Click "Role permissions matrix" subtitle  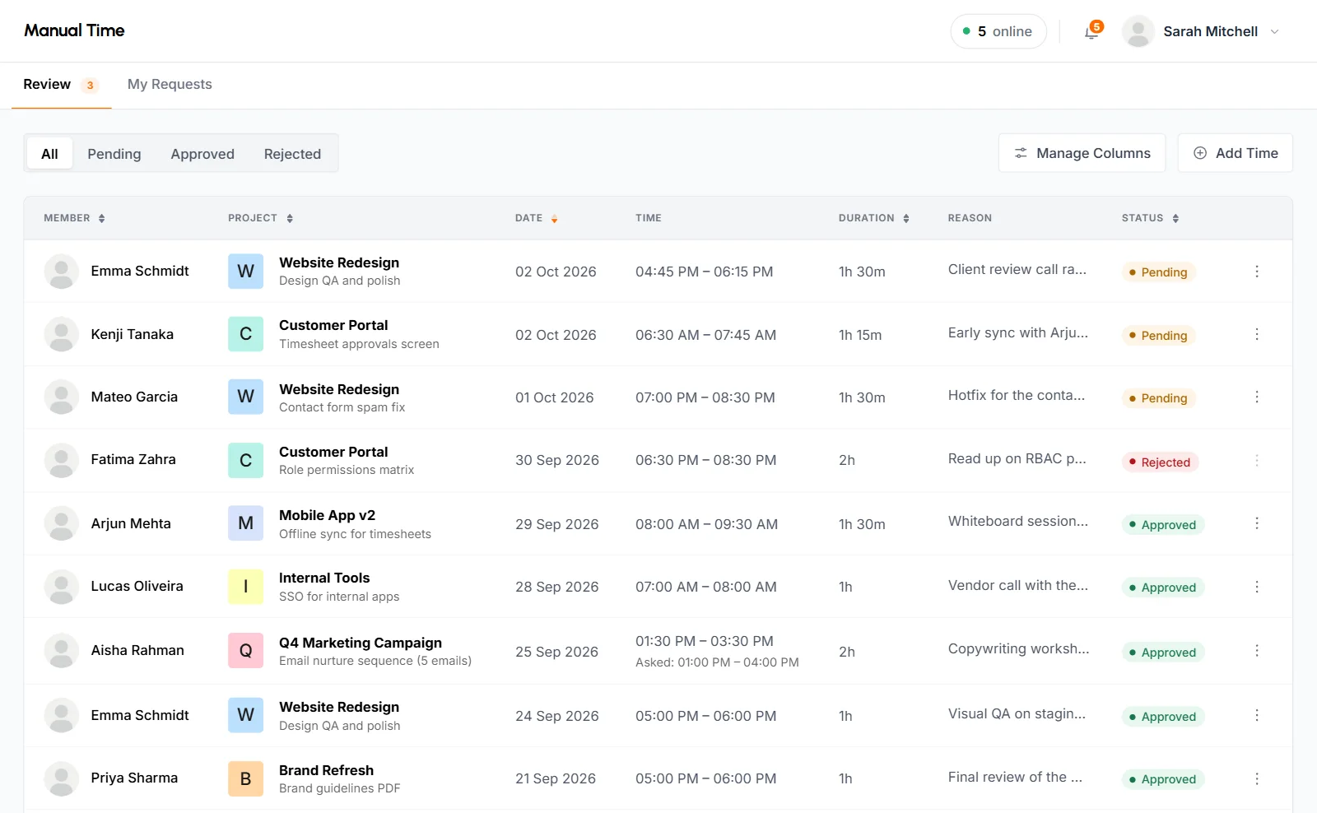tap(347, 470)
